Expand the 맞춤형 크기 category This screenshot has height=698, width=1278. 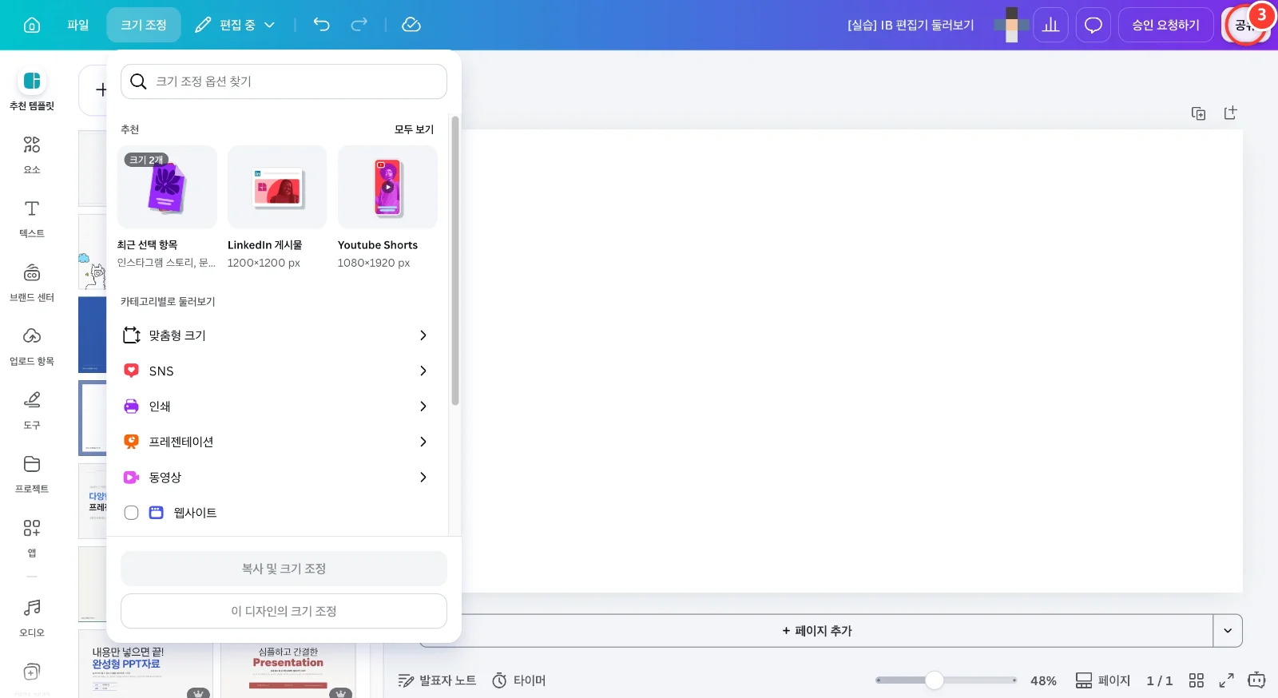coord(276,335)
